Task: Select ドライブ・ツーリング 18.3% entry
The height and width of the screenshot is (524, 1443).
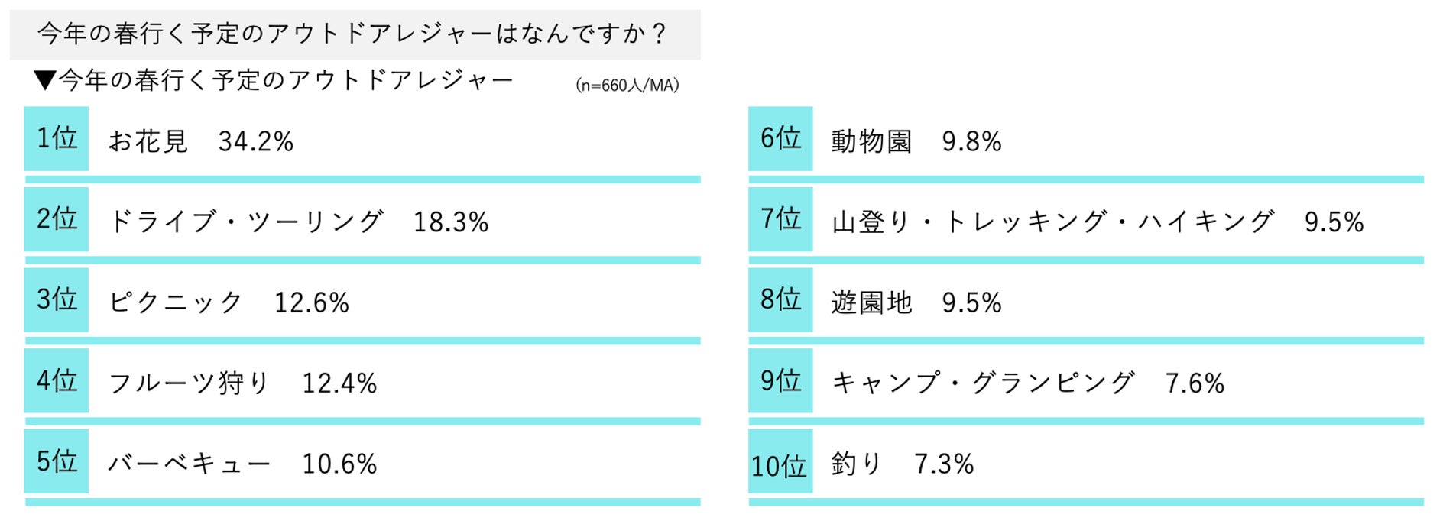Action: point(298,222)
